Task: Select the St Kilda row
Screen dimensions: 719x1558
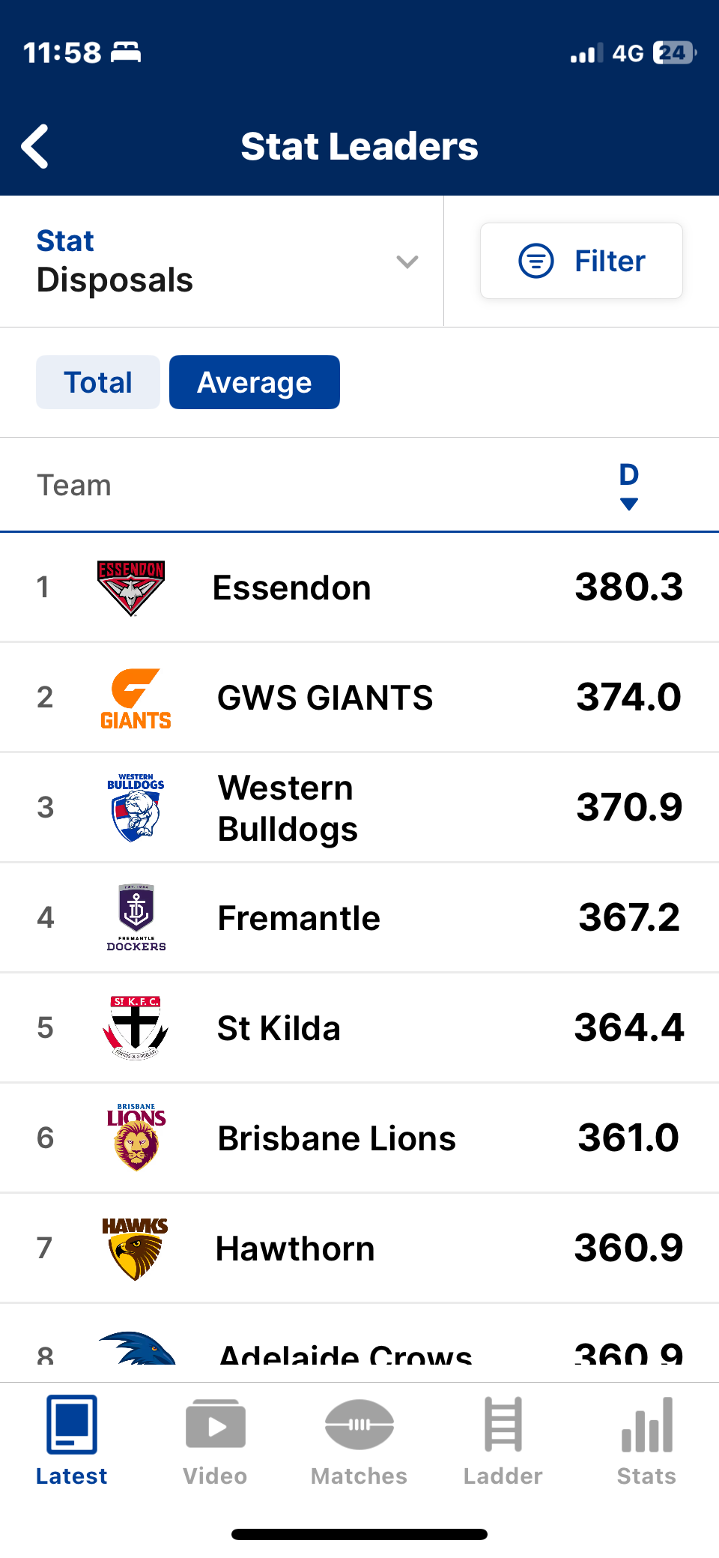Action: pos(359,1028)
